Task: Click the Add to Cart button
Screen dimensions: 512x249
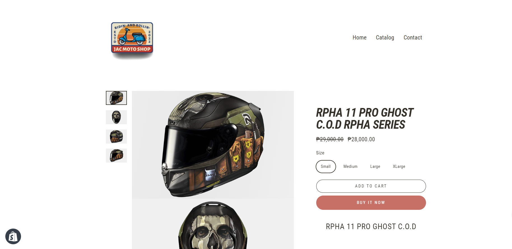Action: [371, 186]
